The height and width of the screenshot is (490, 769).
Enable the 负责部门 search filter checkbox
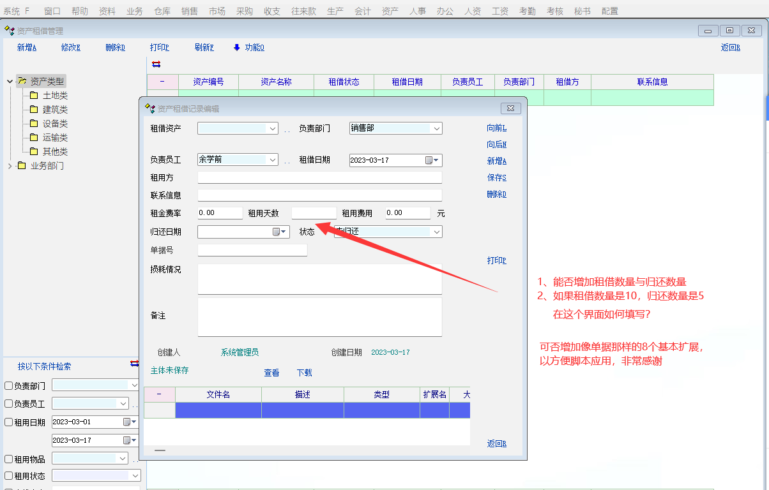click(9, 386)
